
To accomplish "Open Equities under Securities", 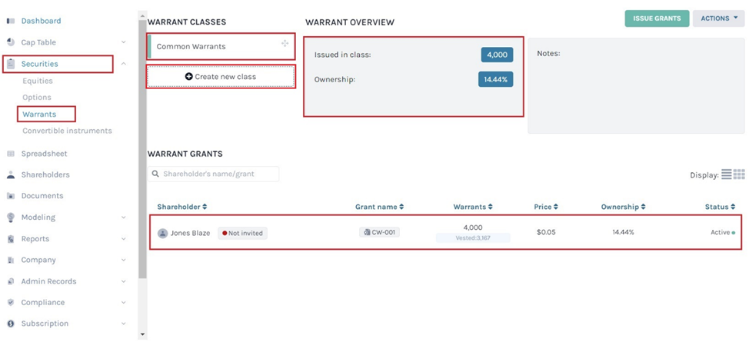I will (x=38, y=81).
